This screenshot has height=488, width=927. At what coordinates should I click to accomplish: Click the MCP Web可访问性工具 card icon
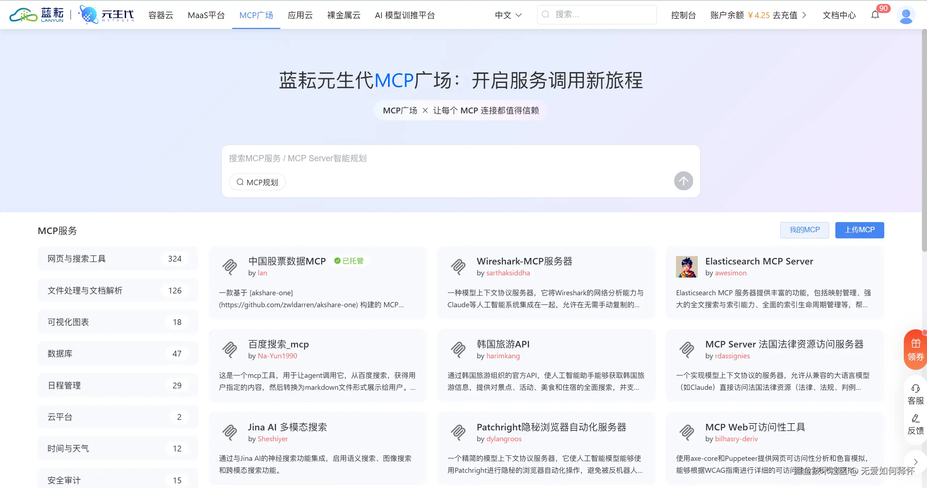pos(686,432)
